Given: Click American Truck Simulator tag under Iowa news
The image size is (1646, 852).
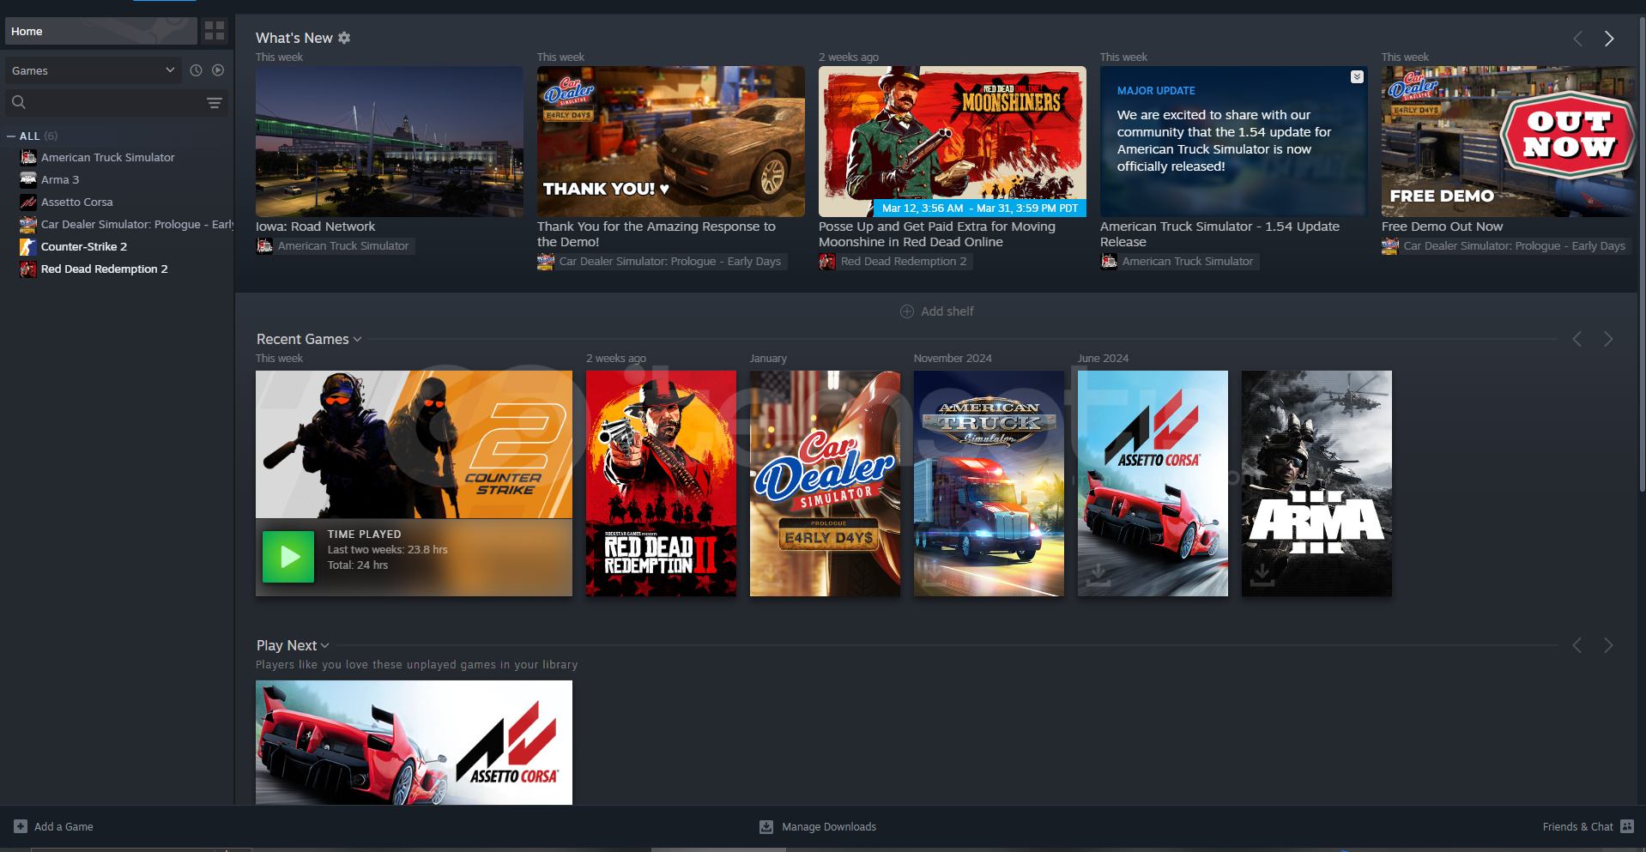Looking at the screenshot, I should (336, 245).
